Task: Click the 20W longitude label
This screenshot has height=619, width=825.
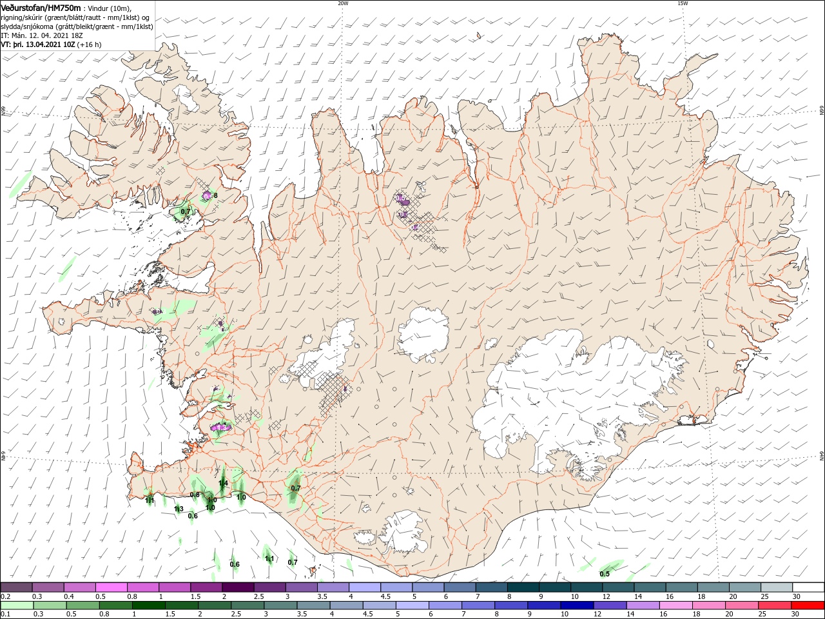Action: [343, 3]
